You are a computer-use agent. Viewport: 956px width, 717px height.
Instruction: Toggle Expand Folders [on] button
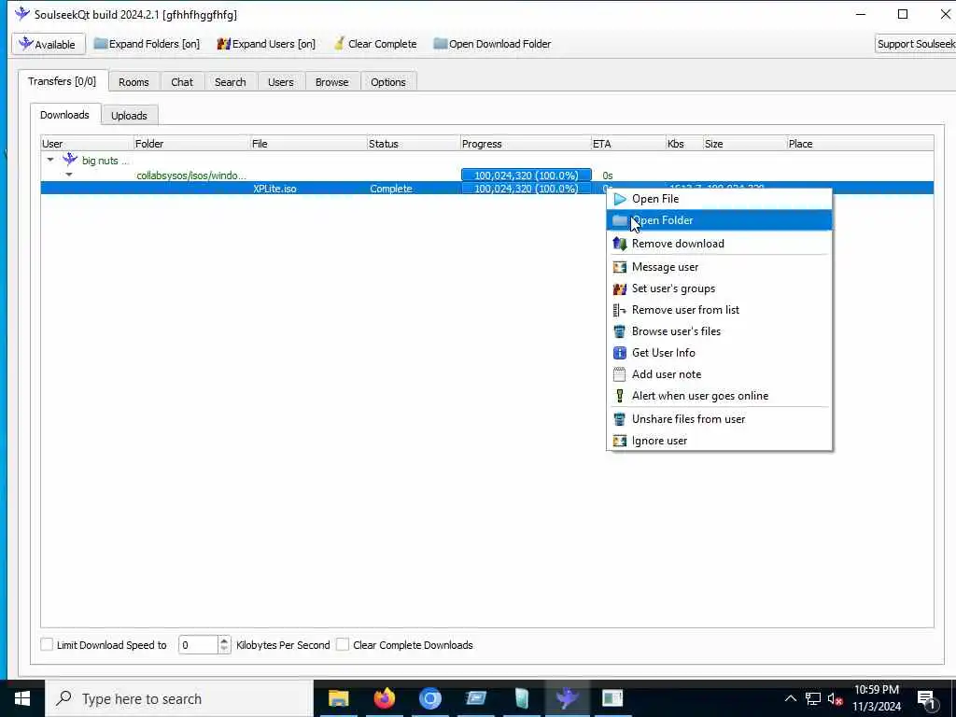point(147,44)
